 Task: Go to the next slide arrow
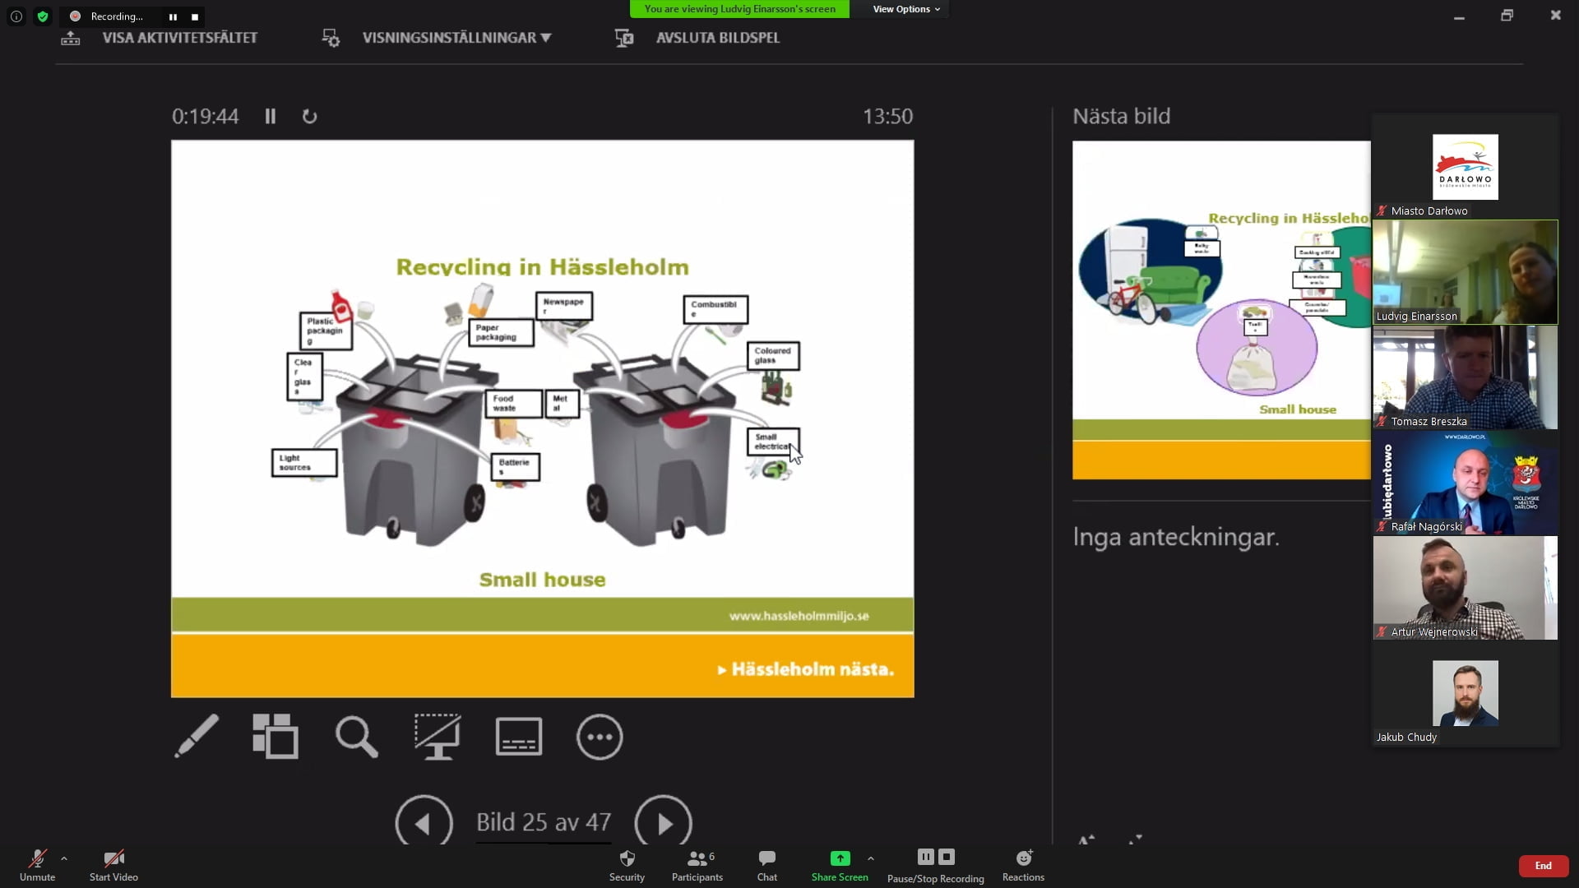point(663,822)
